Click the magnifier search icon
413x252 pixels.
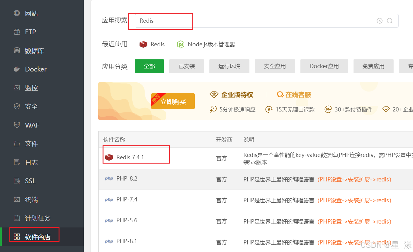pyautogui.click(x=390, y=21)
